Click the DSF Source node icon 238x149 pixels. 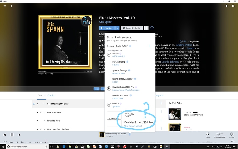coord(109,55)
